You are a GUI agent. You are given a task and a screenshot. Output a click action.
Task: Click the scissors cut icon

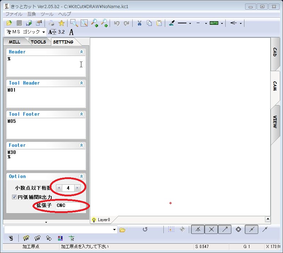(139, 23)
